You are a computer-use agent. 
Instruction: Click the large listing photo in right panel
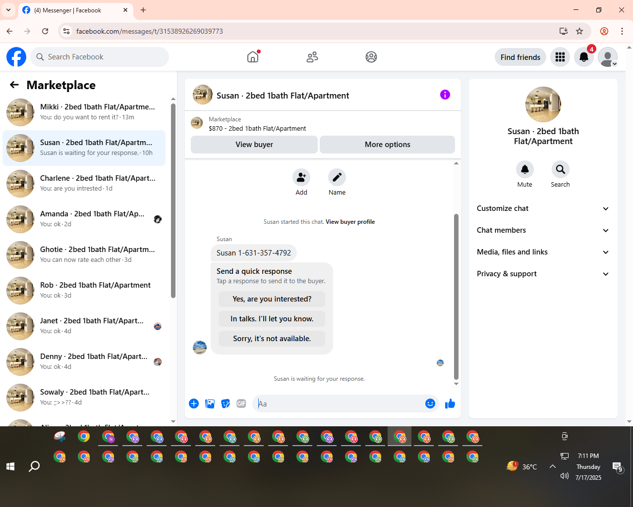click(543, 104)
